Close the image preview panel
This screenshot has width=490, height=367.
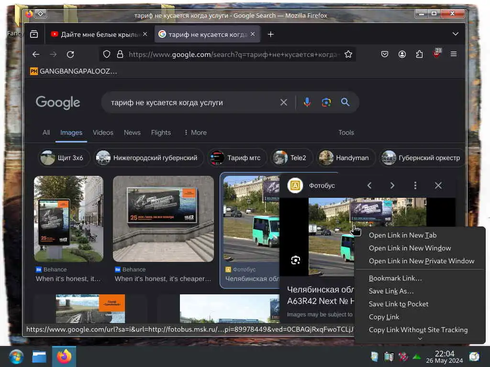click(438, 186)
